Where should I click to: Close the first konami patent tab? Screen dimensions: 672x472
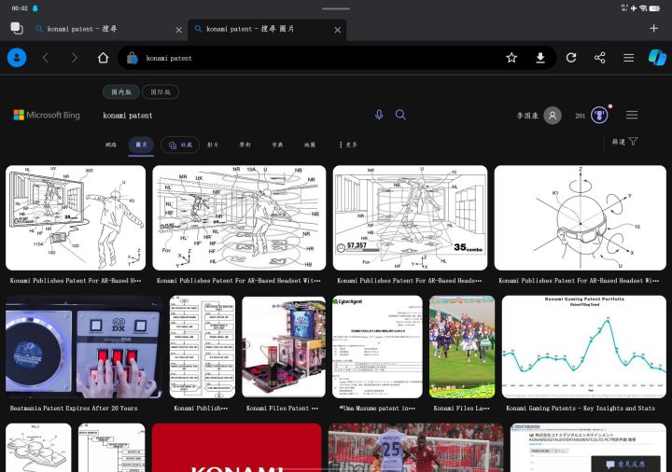coord(178,30)
